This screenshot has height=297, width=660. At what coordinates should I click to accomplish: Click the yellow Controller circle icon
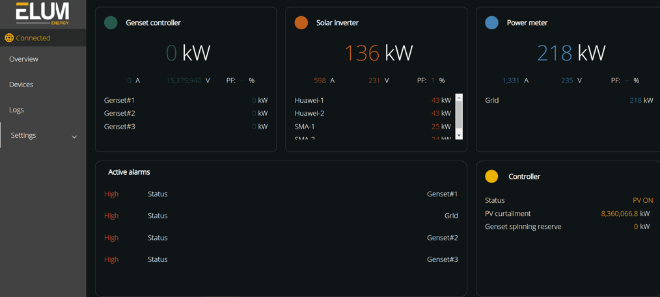click(x=491, y=176)
